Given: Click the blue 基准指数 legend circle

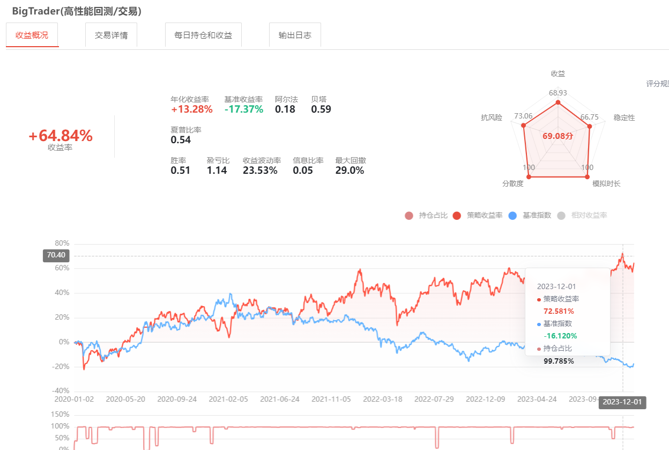Looking at the screenshot, I should click(x=512, y=216).
